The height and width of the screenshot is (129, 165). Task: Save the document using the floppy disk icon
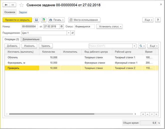pos(37,20)
